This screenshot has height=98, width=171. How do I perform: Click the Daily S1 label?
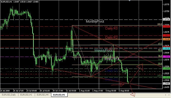111,71
